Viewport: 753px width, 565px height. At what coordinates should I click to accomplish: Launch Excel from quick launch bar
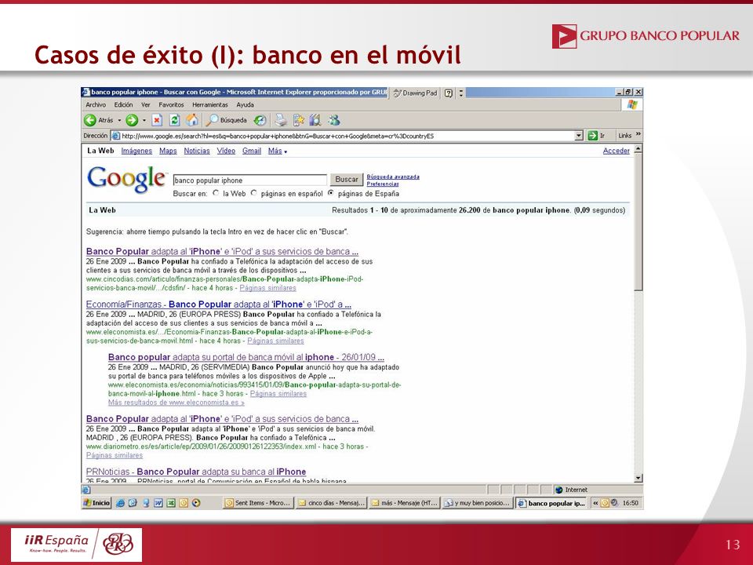[170, 503]
